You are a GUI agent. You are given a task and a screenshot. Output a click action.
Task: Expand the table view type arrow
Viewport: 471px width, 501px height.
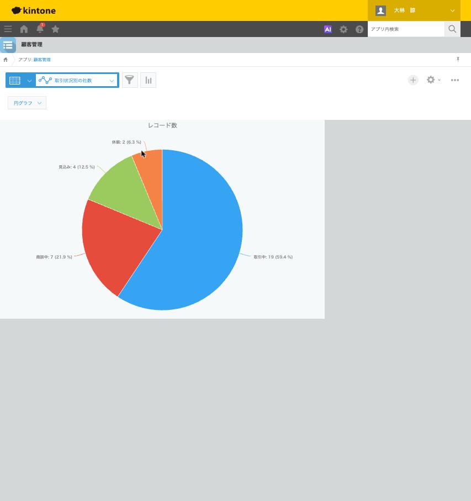click(29, 81)
